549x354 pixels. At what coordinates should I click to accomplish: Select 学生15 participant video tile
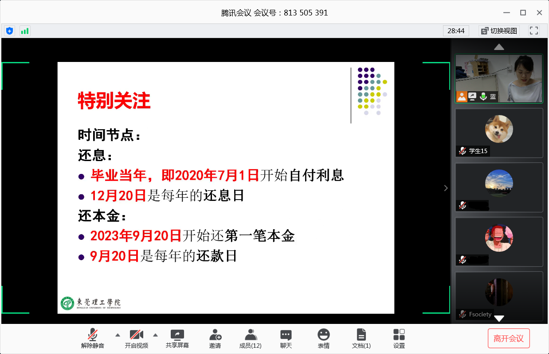point(499,133)
